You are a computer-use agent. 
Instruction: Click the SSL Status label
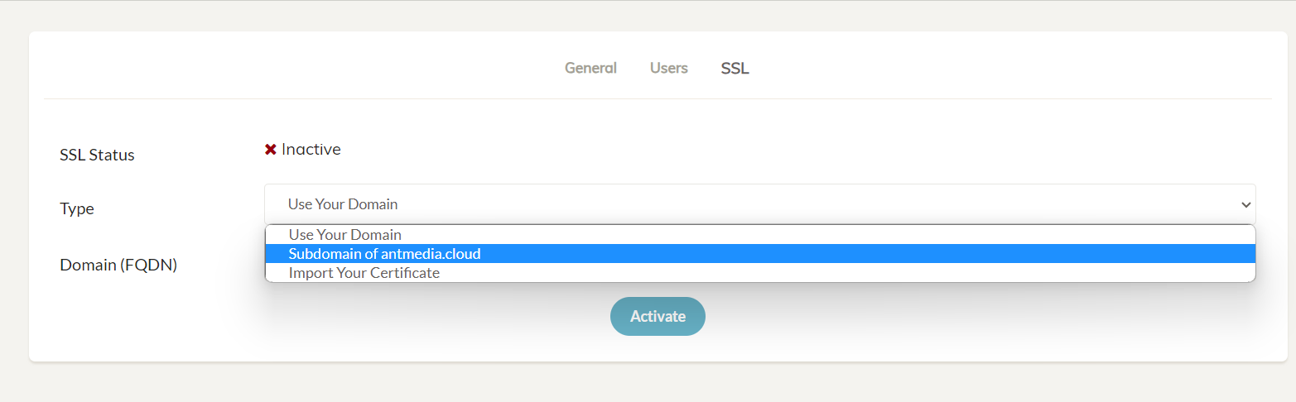click(97, 155)
